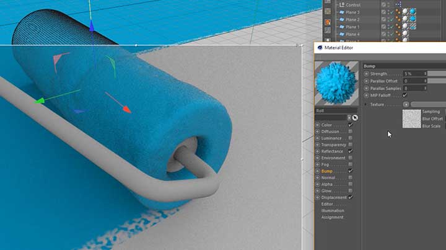Select the Bump channel in the list
446x250 pixels.
[x=327, y=171]
